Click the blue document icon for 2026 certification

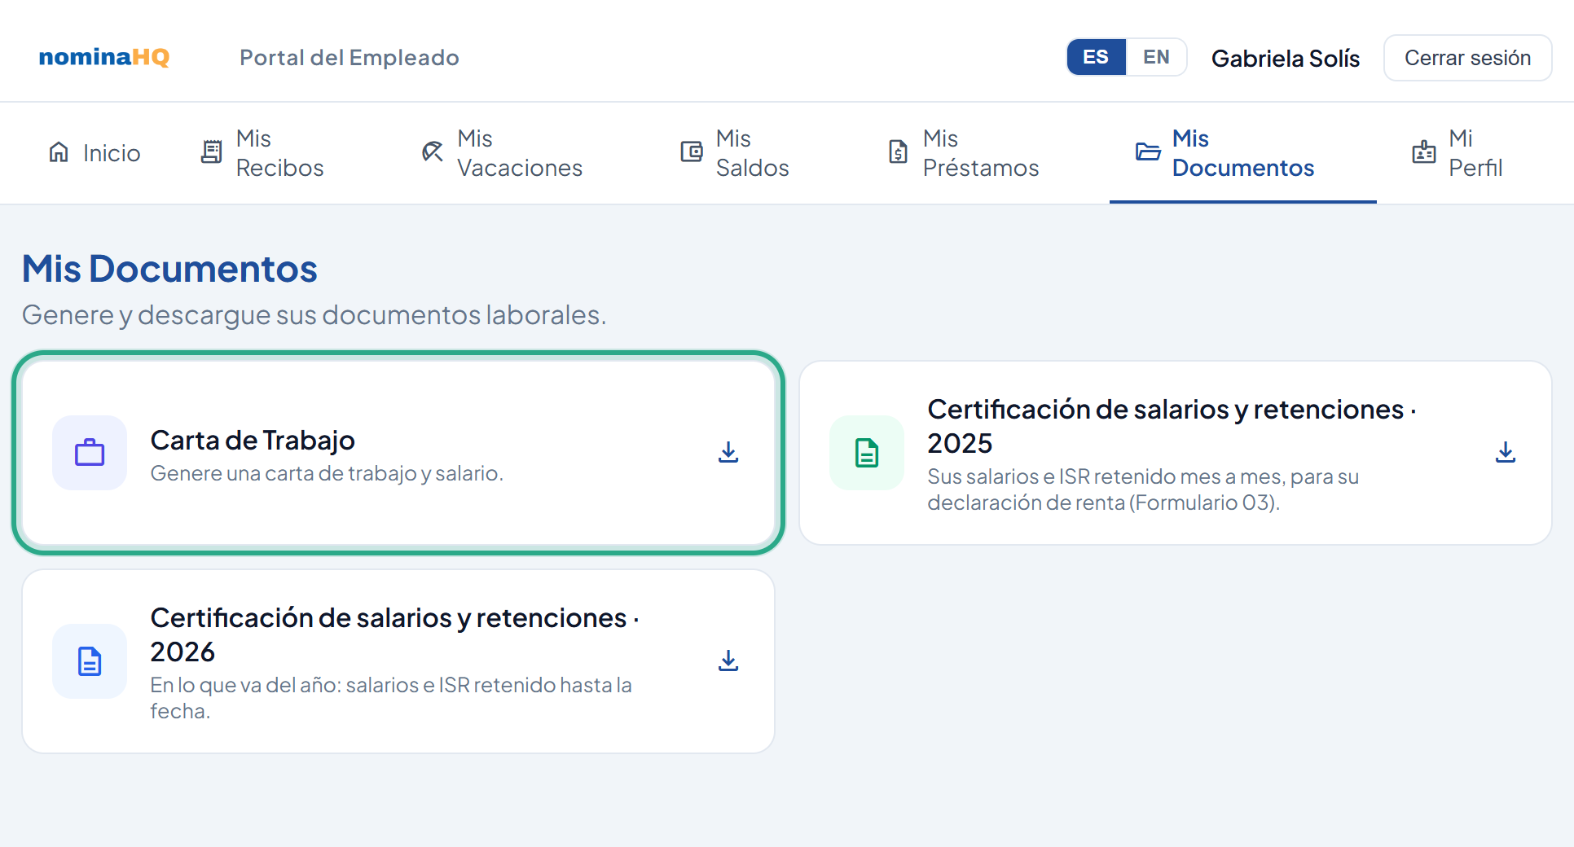pos(90,661)
